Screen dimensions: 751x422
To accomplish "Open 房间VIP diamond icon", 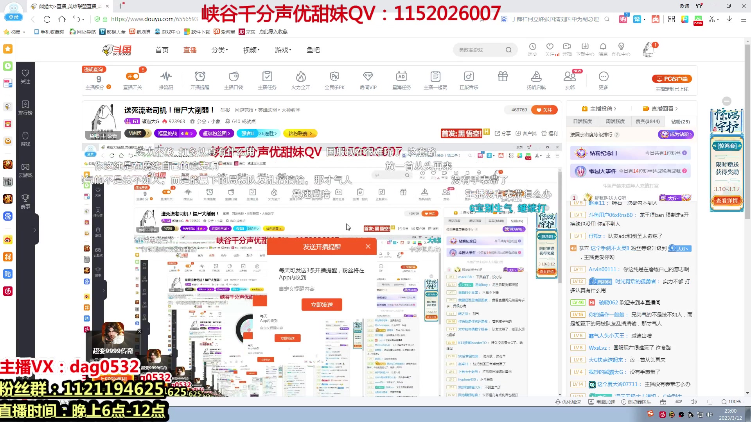I will 368,80.
